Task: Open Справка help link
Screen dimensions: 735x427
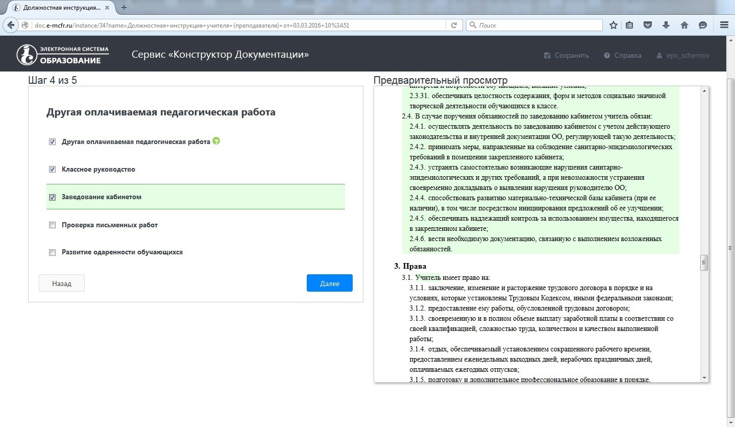Action: tap(623, 55)
